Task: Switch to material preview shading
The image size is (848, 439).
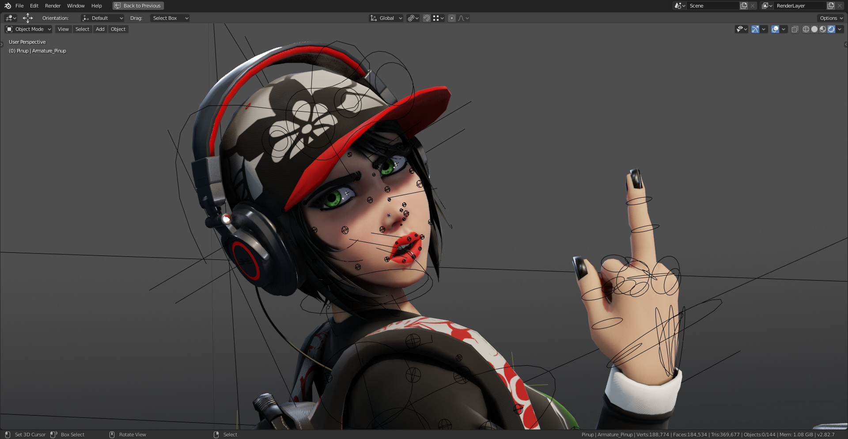Action: (x=823, y=29)
